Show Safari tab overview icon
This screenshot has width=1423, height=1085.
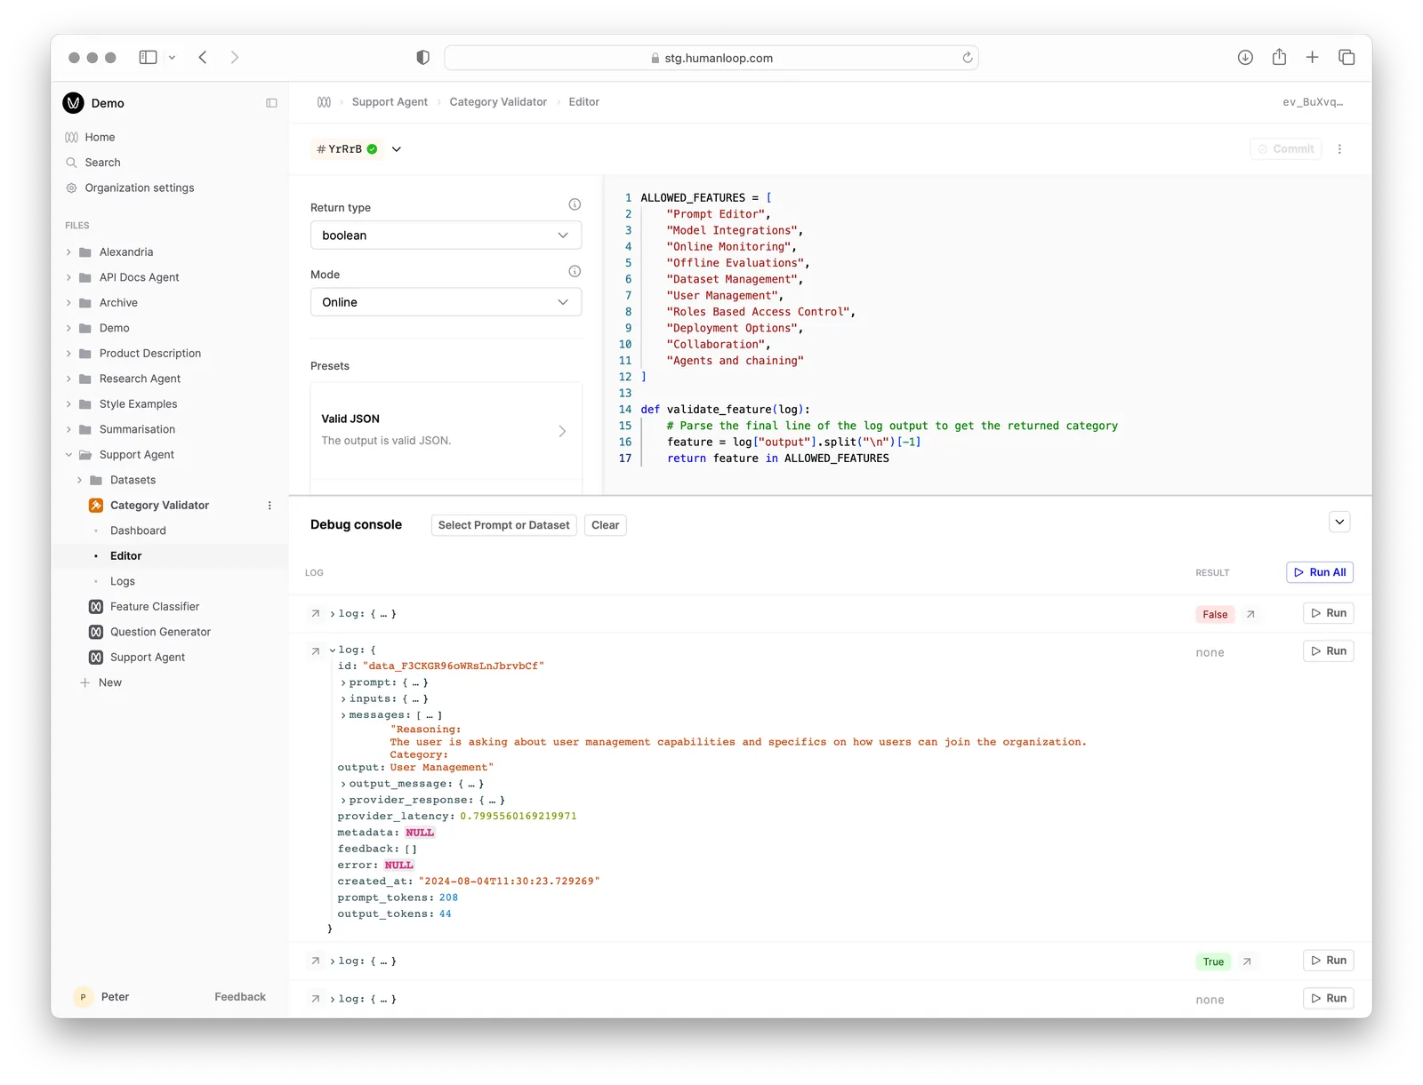tap(1347, 58)
